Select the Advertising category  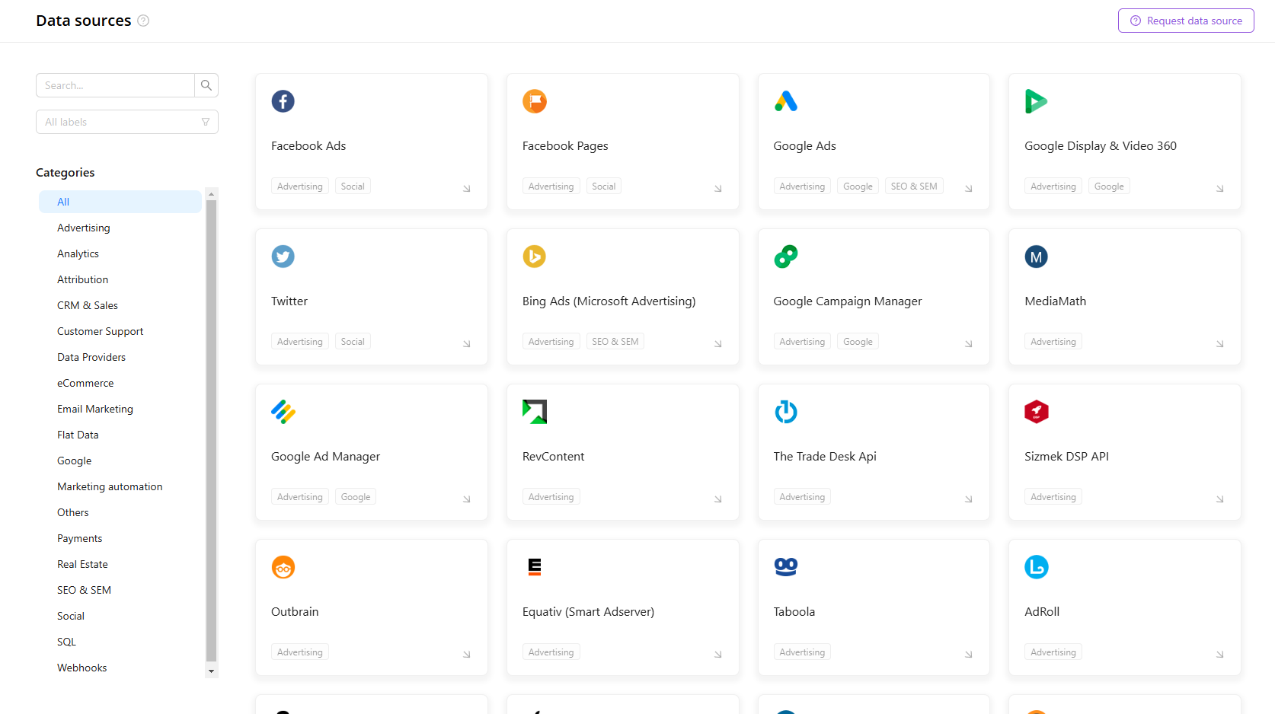[83, 228]
